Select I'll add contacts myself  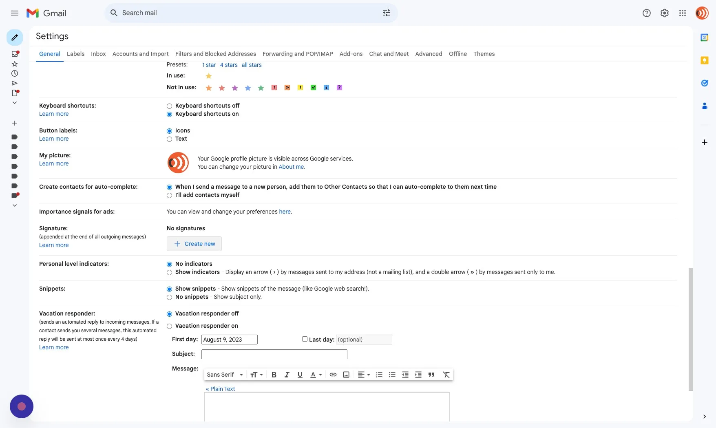pyautogui.click(x=169, y=195)
